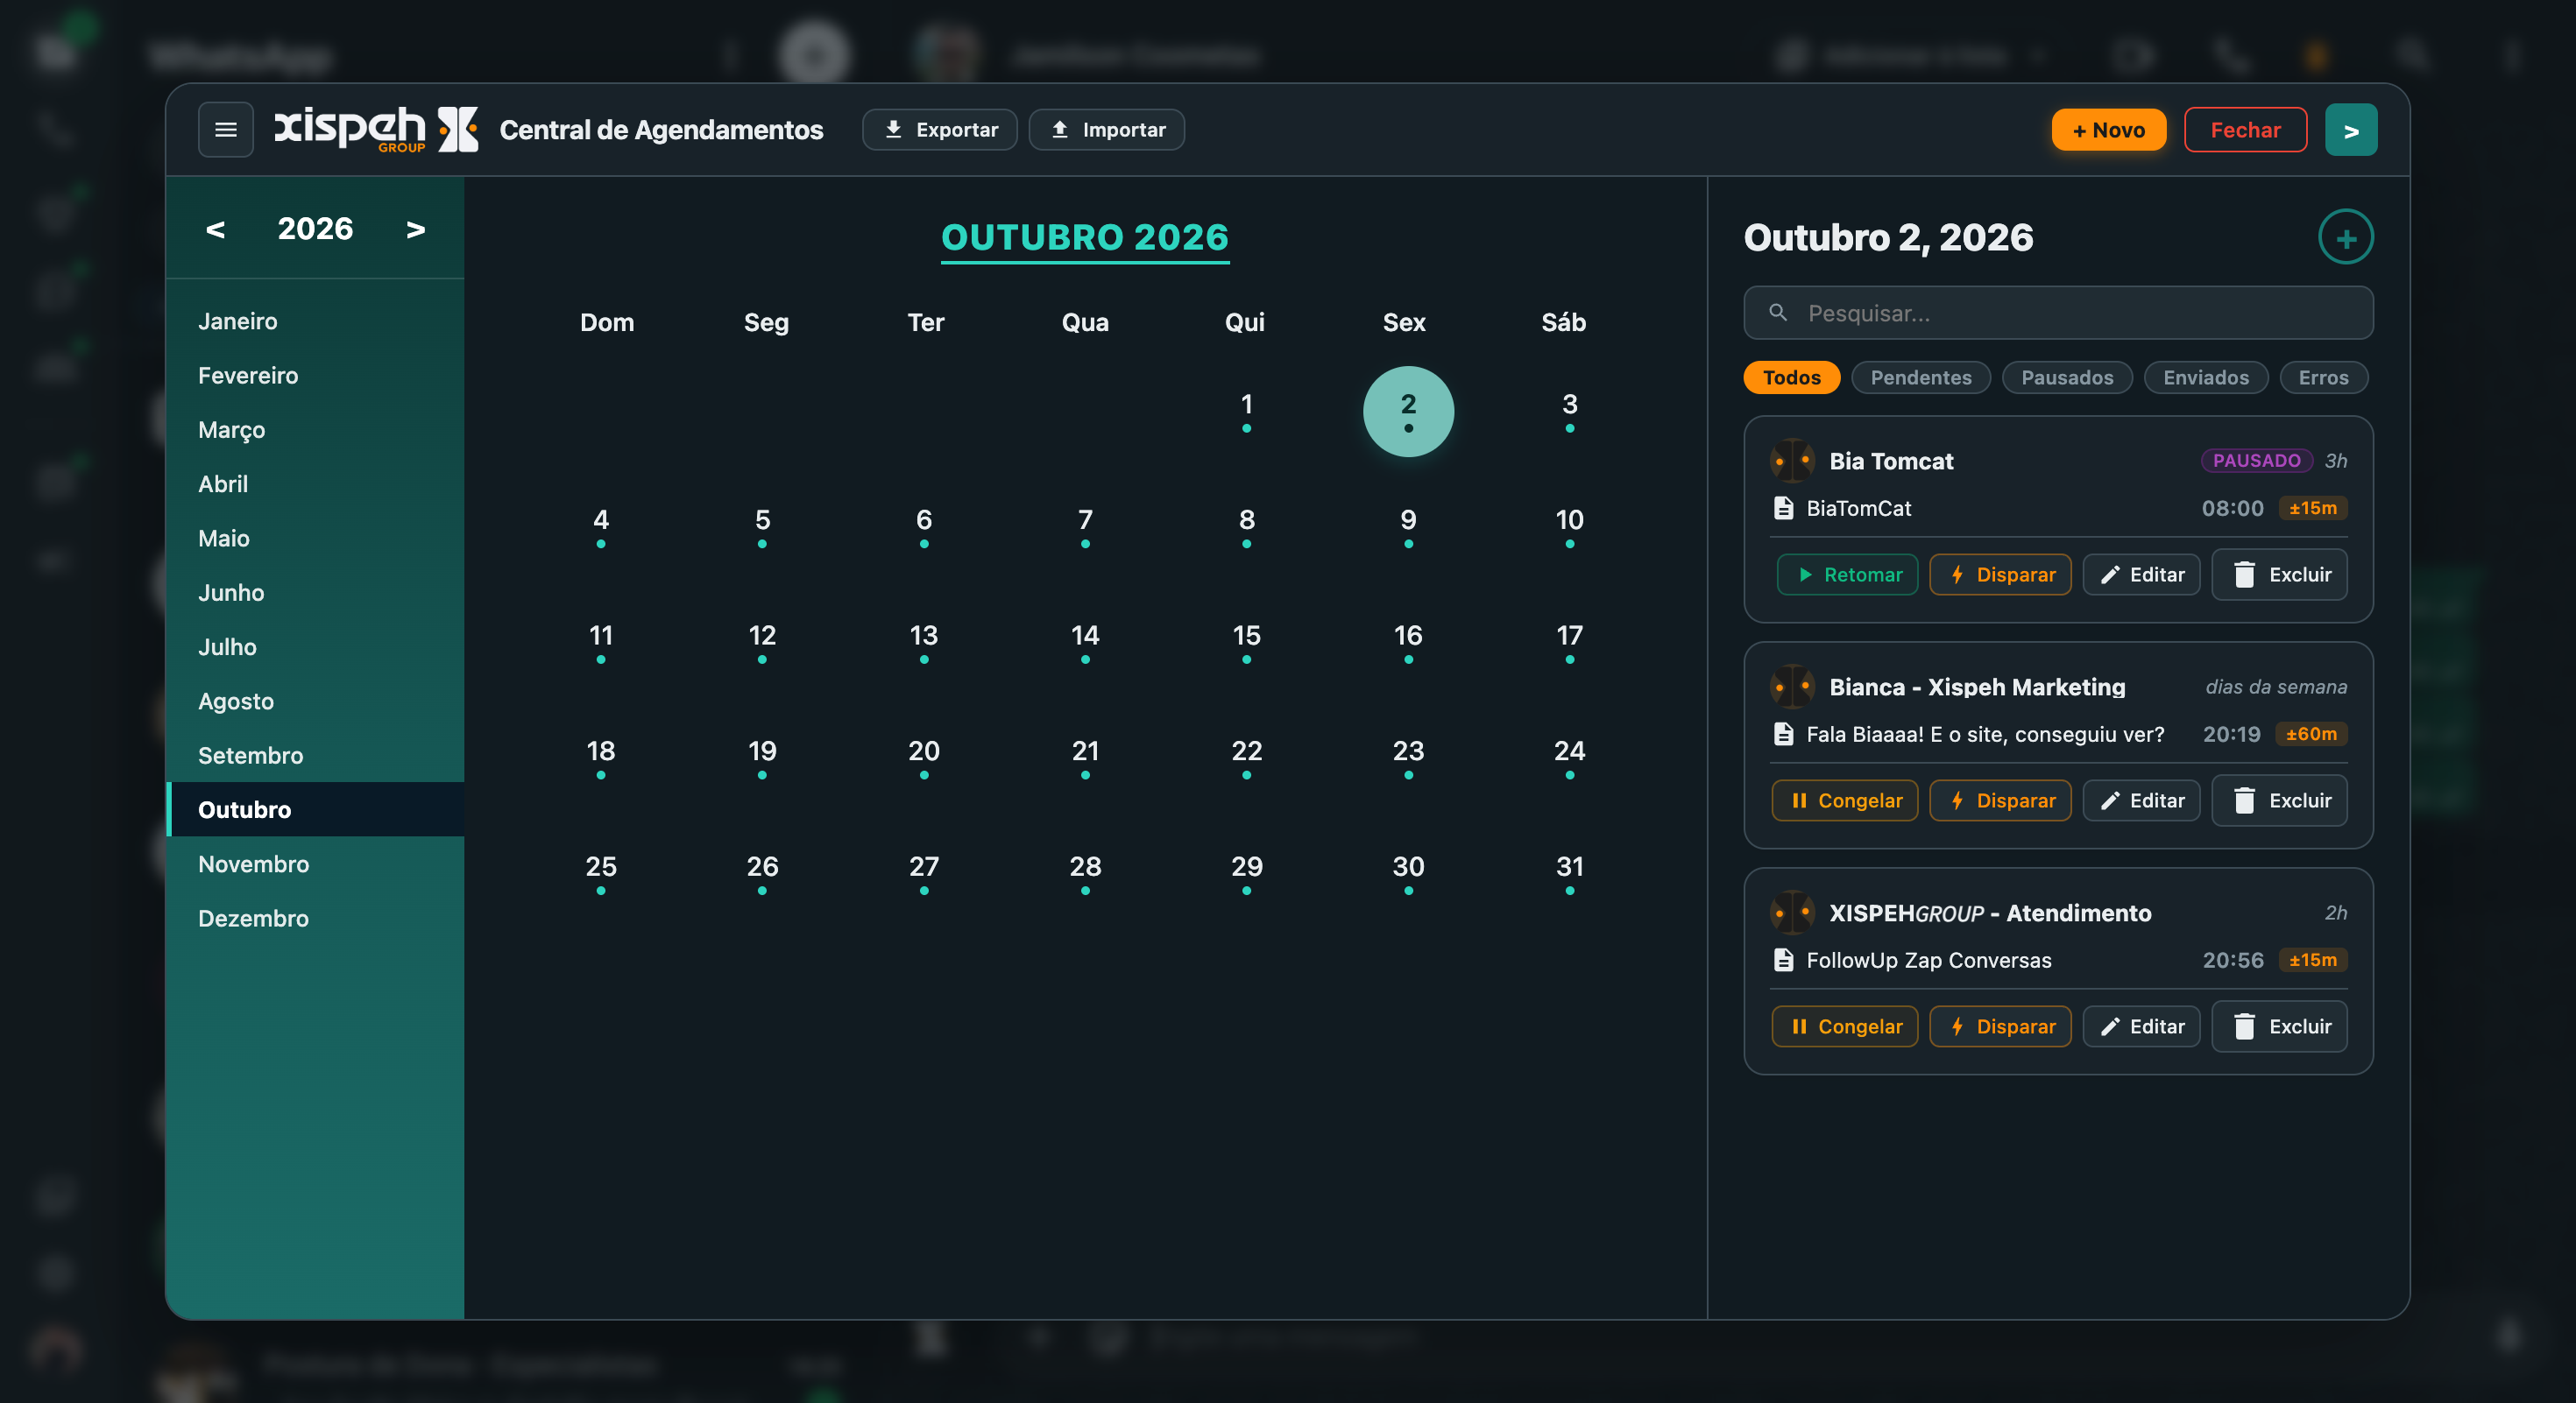This screenshot has height=1403, width=2576.
Task: Select day 9 on calendar
Action: (x=1408, y=526)
